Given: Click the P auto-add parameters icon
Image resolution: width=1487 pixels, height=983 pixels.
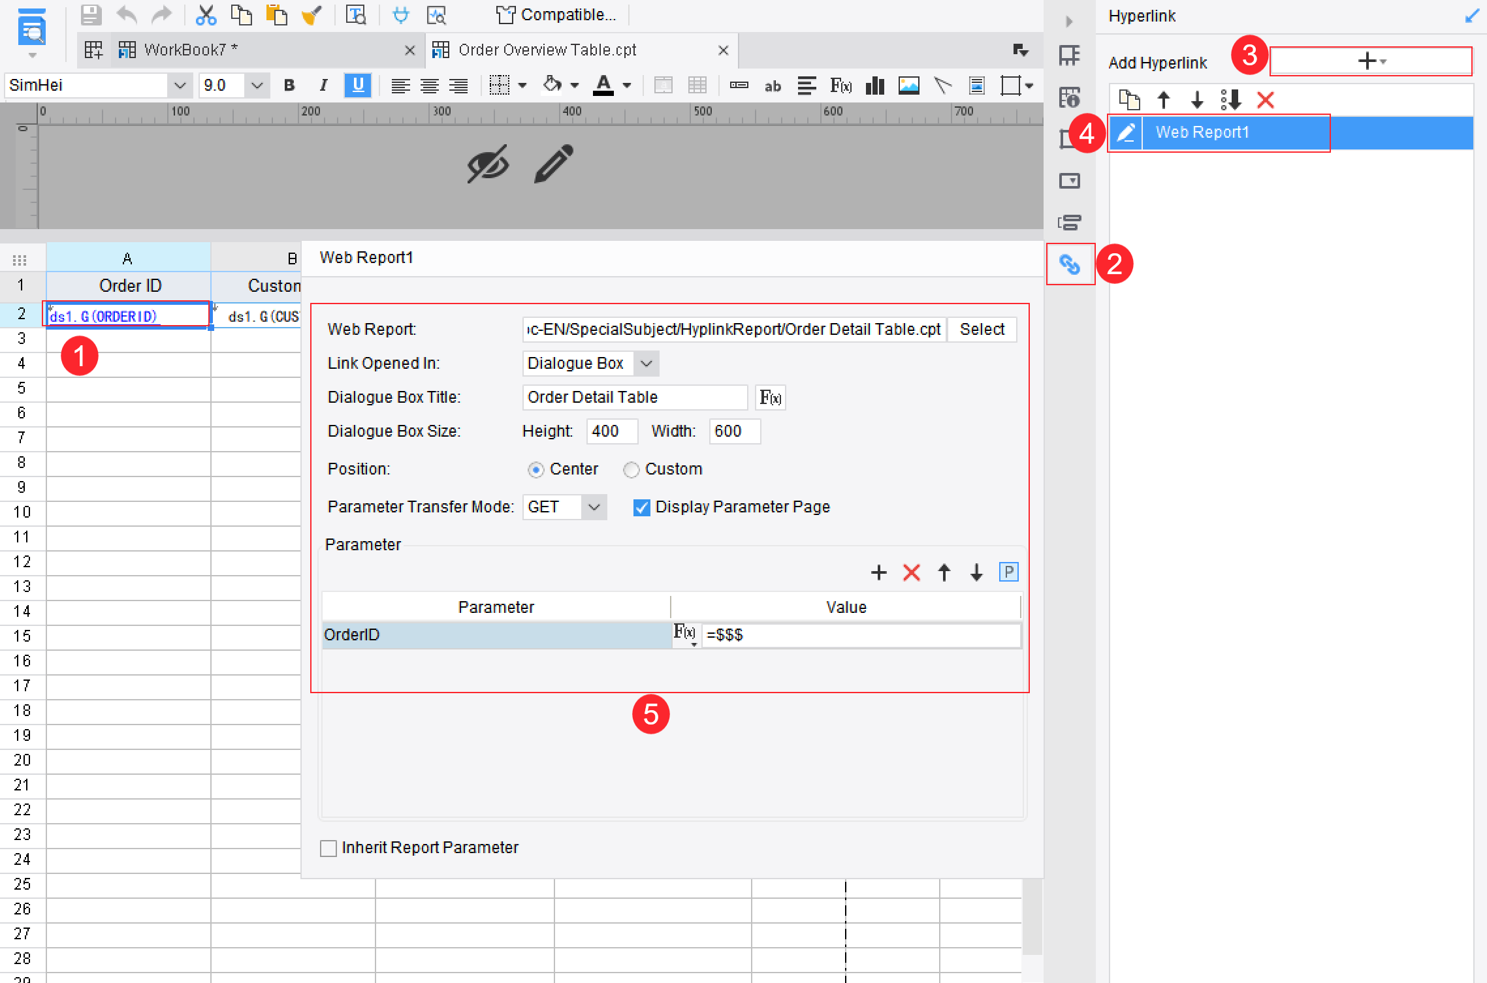Looking at the screenshot, I should click(1009, 572).
